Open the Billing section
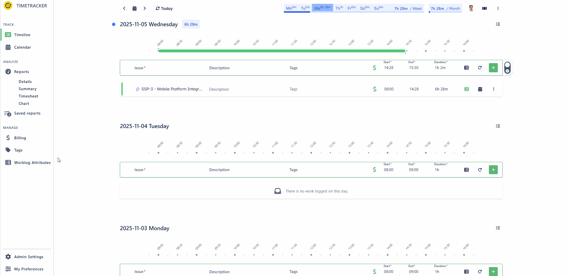This screenshot has height=276, width=567. [20, 138]
